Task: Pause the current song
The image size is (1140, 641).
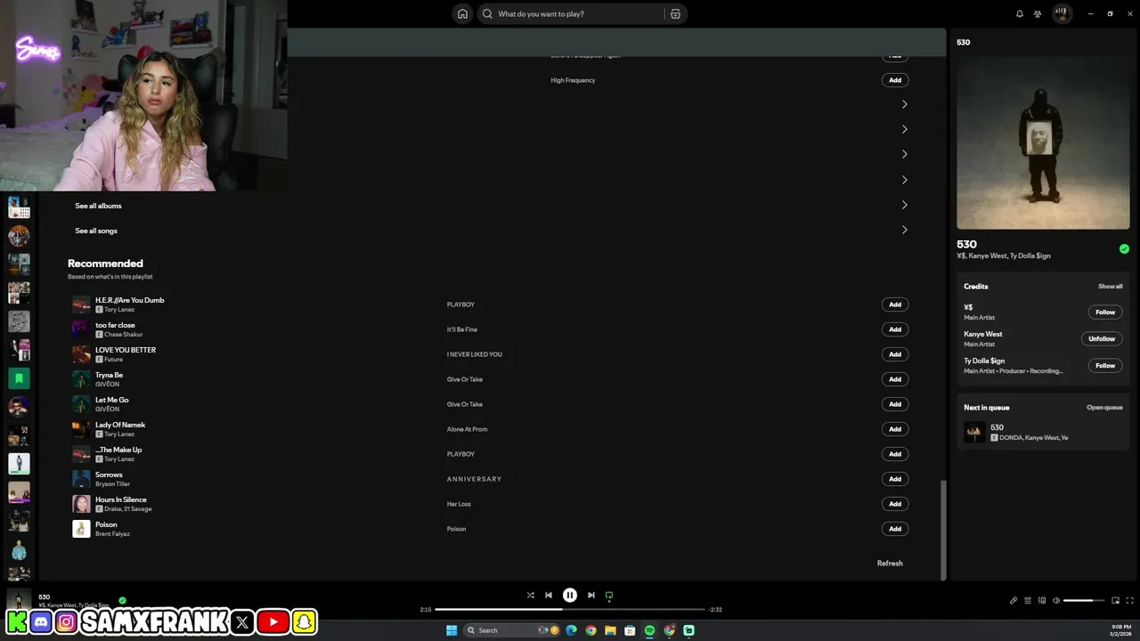Action: pyautogui.click(x=570, y=596)
